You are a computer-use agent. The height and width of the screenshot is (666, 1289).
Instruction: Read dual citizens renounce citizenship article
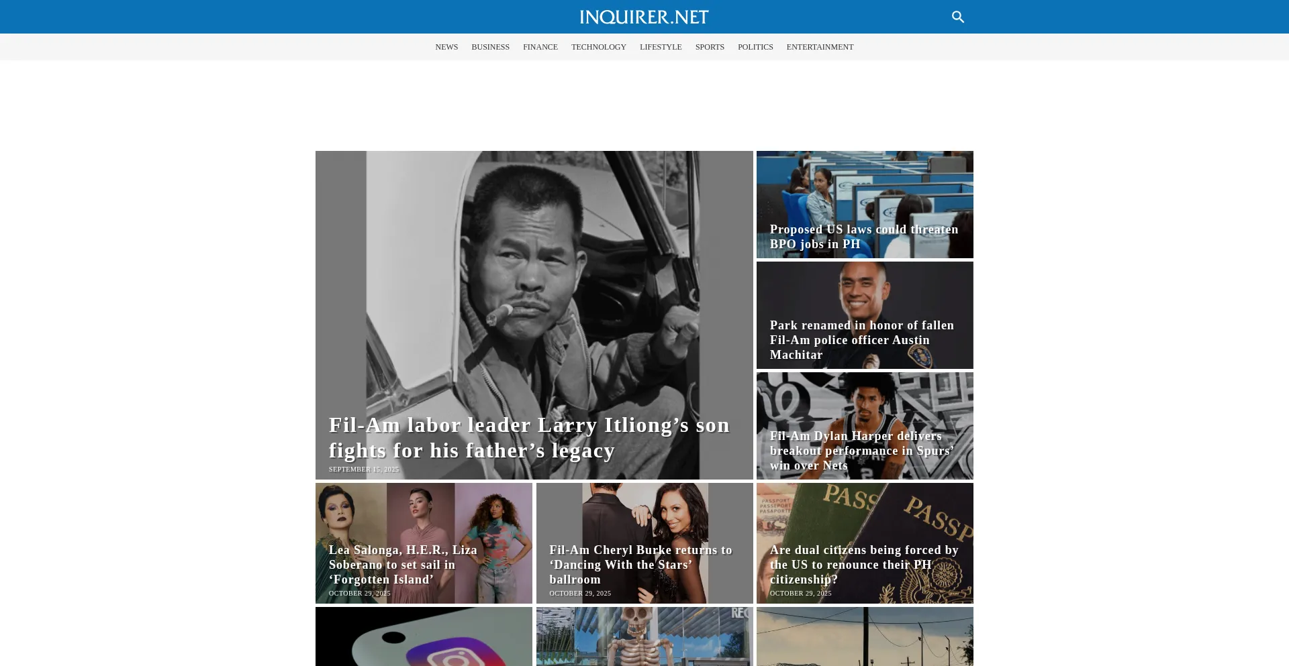[863, 564]
